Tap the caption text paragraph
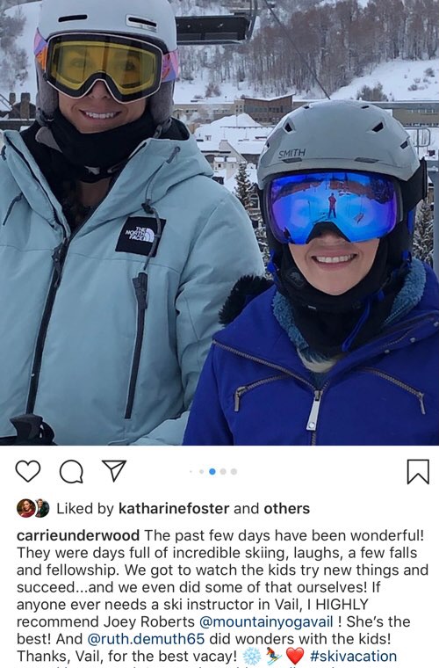The image size is (439, 668). (219, 597)
